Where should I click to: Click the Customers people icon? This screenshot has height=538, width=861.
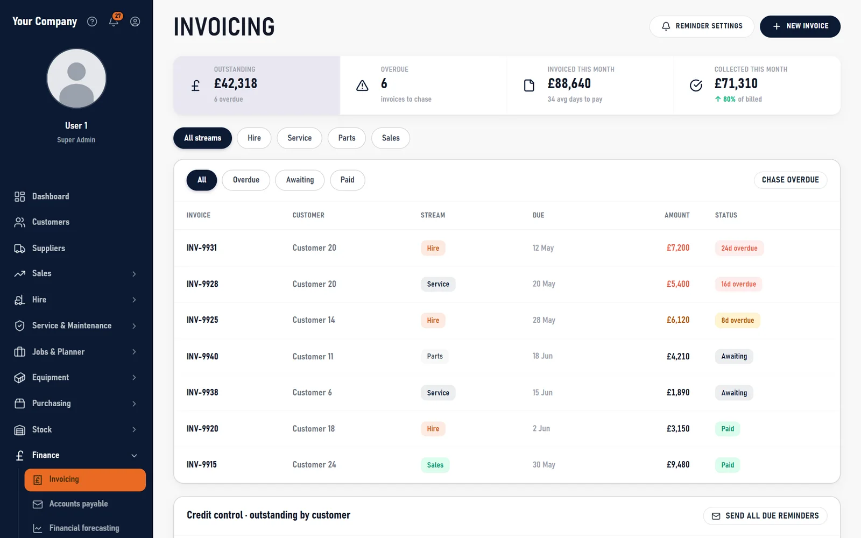[20, 222]
